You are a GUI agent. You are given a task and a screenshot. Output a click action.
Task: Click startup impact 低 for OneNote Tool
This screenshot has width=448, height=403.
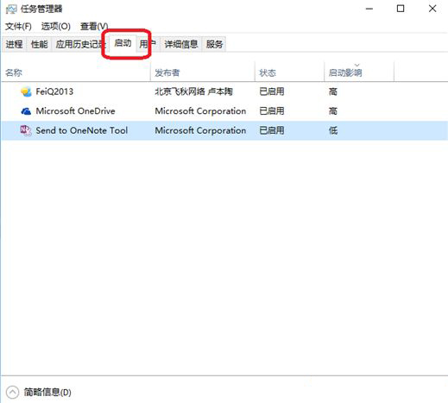pos(333,130)
